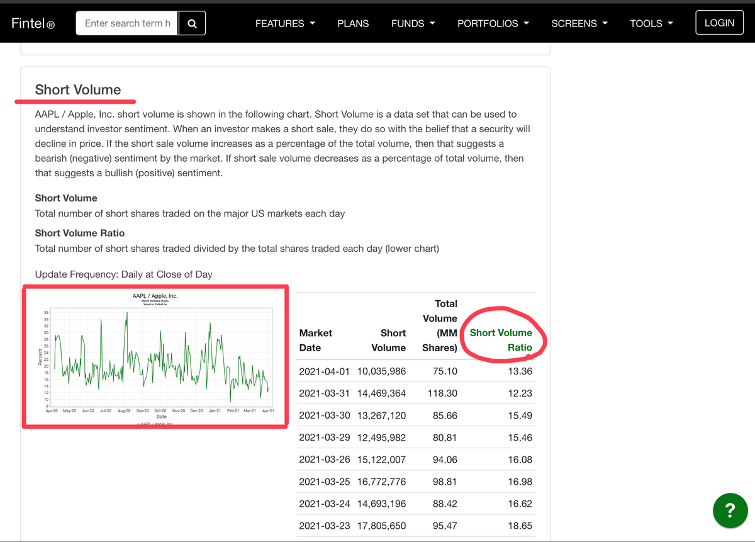This screenshot has height=542, width=755.
Task: Click short volume ratio value 16.98
Action: (520, 482)
